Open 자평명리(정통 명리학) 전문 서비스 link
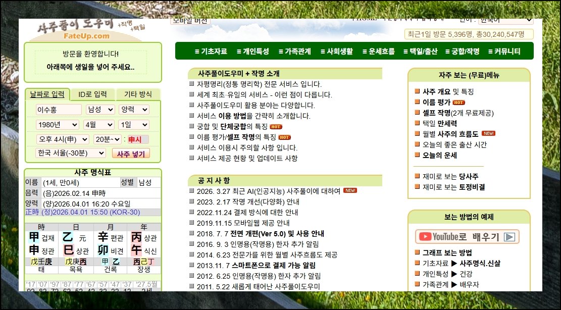The height and width of the screenshot is (310, 561). click(x=260, y=84)
